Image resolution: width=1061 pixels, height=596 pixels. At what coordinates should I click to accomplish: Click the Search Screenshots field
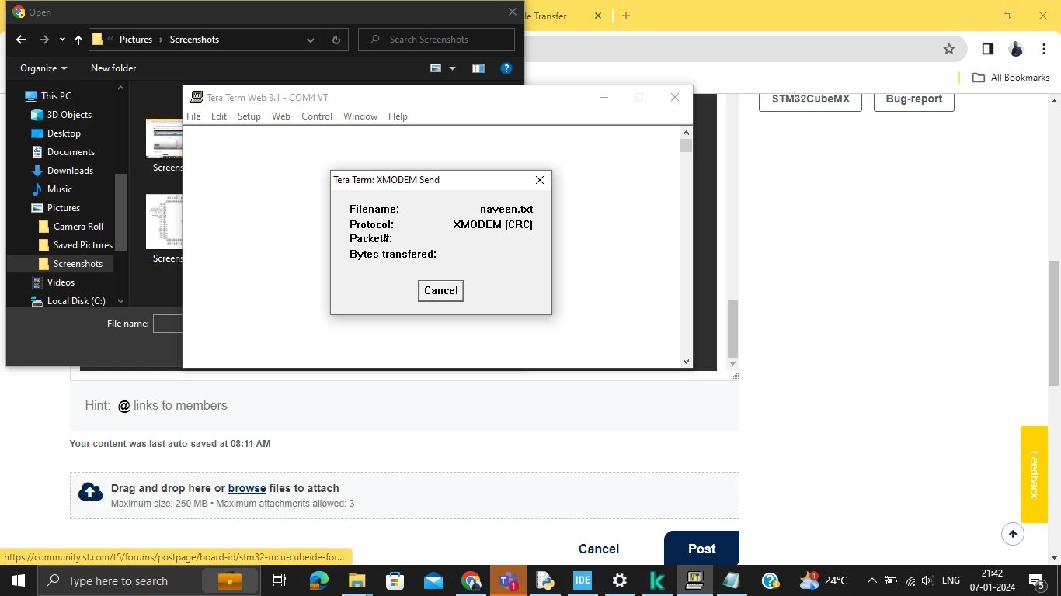pos(437,40)
